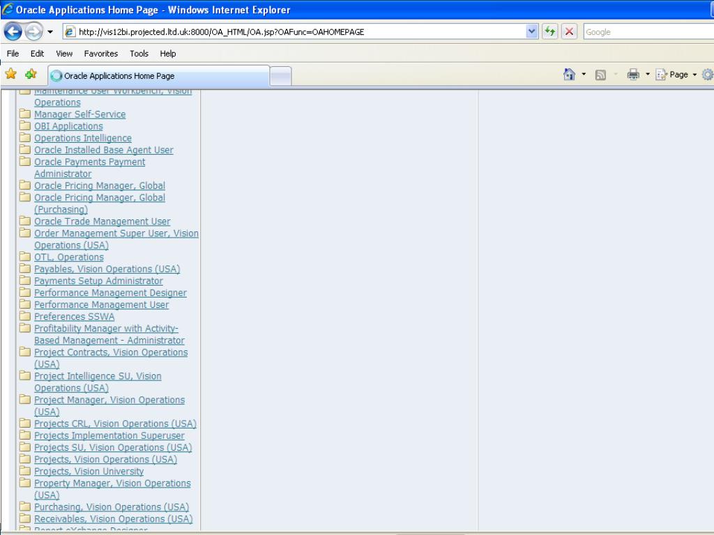Click the RSS Feeds icon
The height and width of the screenshot is (535, 714).
click(600, 75)
